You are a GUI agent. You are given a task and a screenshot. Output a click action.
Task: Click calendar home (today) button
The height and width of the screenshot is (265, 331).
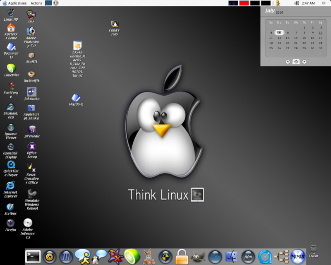click(x=296, y=62)
